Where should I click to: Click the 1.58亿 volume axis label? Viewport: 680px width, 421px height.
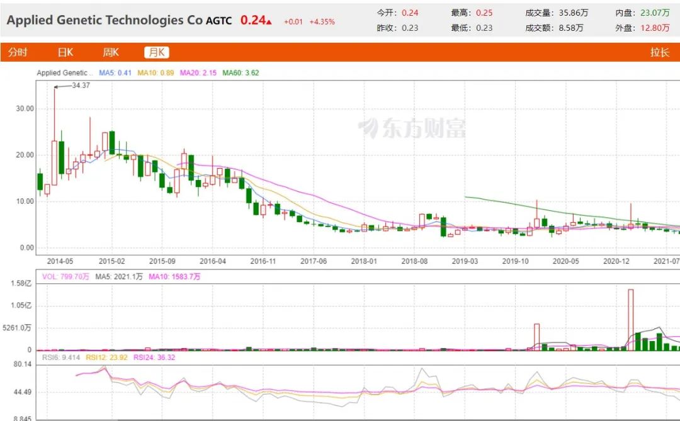(21, 284)
